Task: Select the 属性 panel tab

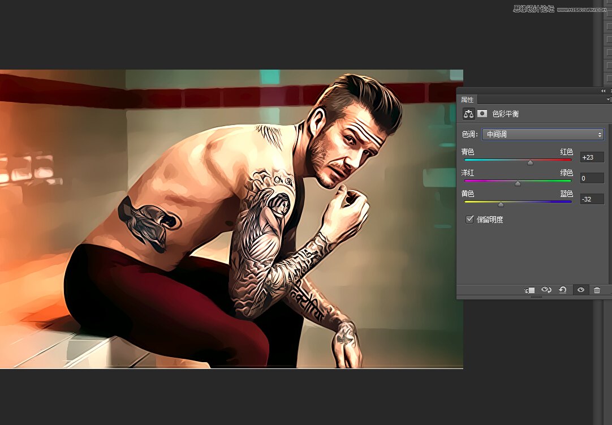Action: click(x=467, y=100)
